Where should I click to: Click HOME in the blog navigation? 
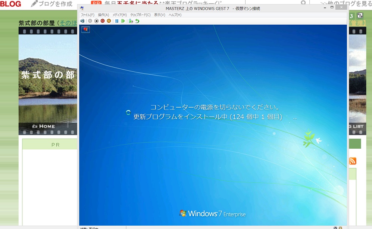[43, 126]
